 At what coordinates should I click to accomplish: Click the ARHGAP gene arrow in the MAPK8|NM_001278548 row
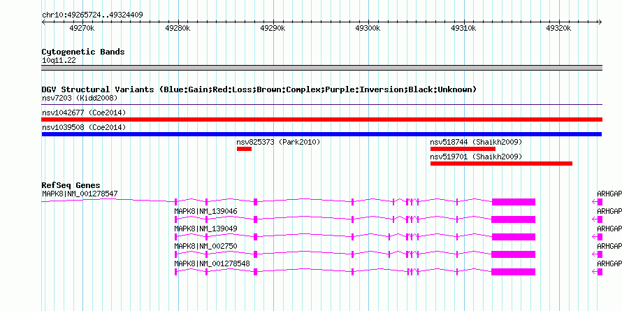[x=597, y=272]
